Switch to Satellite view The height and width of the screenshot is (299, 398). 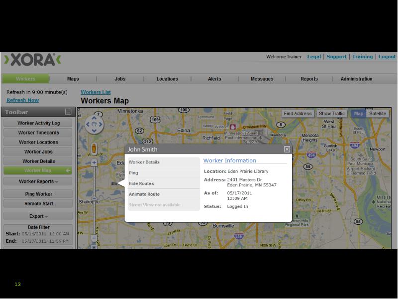point(378,114)
